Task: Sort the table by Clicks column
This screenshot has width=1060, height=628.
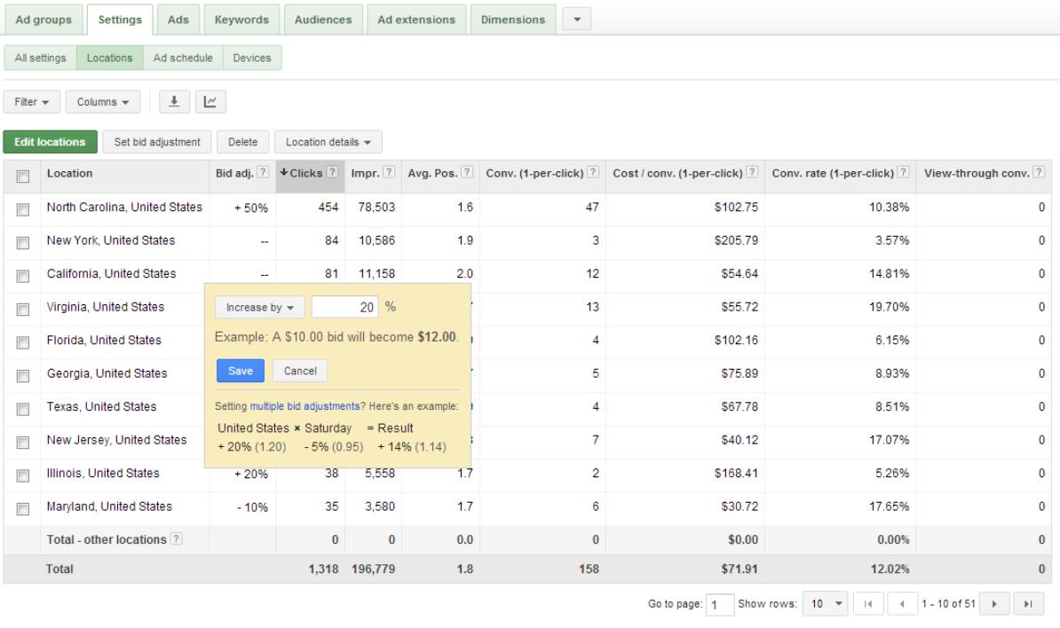Action: point(306,173)
